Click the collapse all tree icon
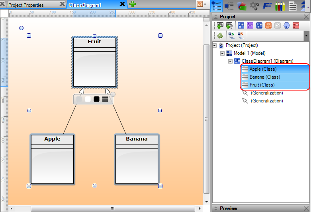The image size is (311, 212). coord(241,36)
